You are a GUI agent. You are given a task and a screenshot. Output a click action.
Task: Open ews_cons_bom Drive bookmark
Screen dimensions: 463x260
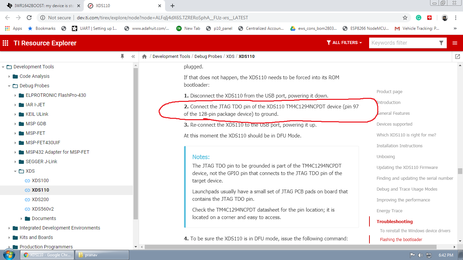click(314, 28)
